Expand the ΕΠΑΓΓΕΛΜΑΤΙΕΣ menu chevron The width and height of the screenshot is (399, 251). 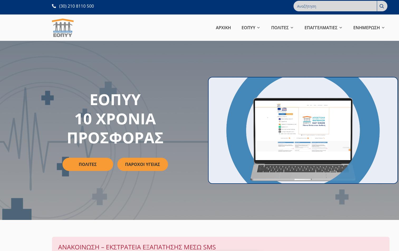pyautogui.click(x=340, y=28)
